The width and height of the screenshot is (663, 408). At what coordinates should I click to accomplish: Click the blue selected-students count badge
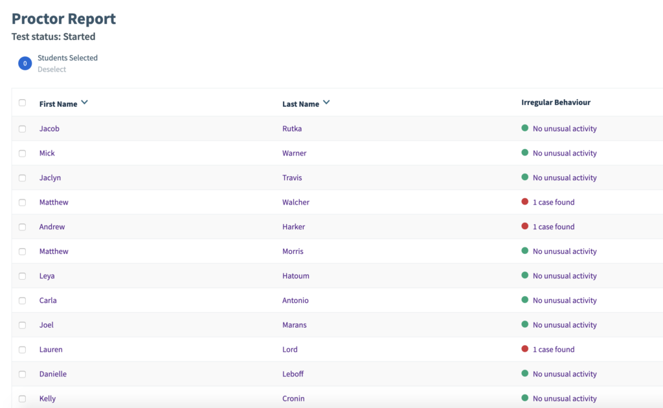click(x=25, y=63)
